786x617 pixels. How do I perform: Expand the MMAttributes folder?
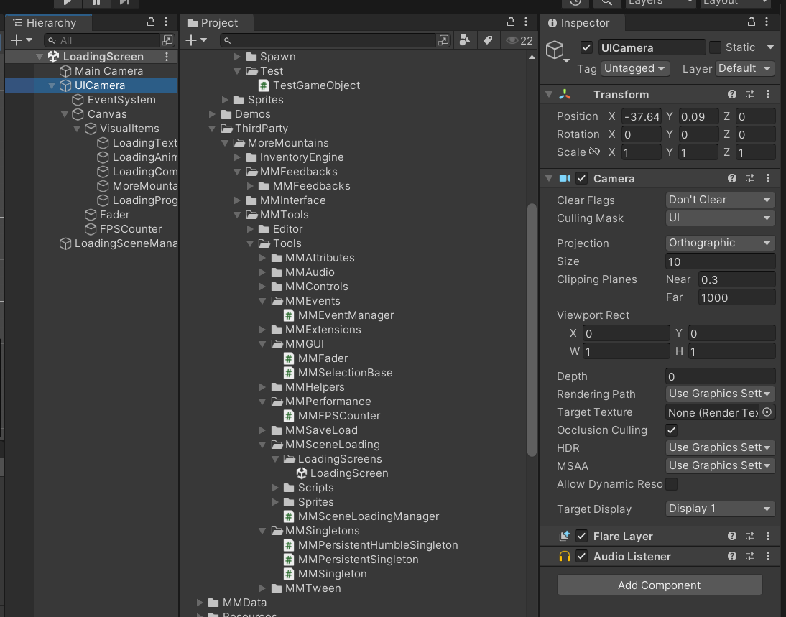(262, 258)
